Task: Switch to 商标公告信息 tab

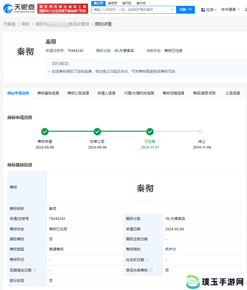Action: (x=78, y=93)
